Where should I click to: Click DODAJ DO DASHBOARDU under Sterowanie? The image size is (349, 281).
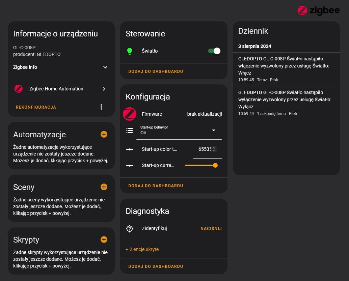click(x=155, y=71)
